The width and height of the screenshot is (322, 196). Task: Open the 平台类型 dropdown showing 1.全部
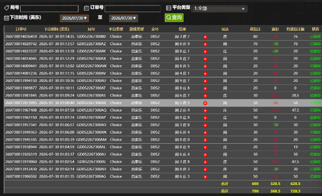pyautogui.click(x=219, y=9)
